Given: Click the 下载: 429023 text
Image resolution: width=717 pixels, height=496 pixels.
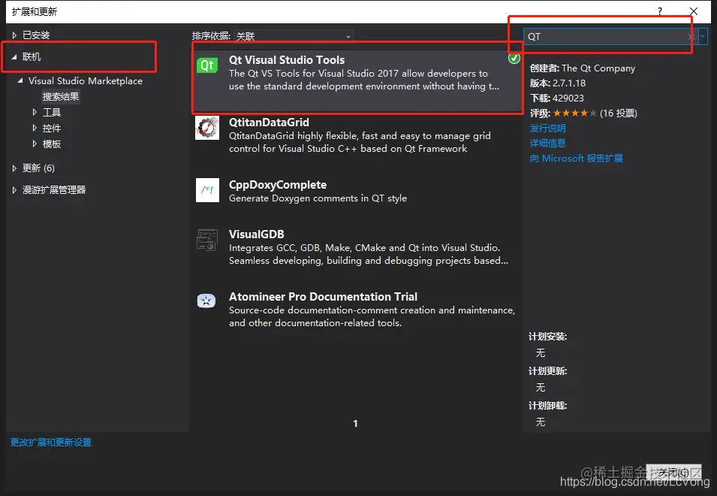Looking at the screenshot, I should 556,98.
